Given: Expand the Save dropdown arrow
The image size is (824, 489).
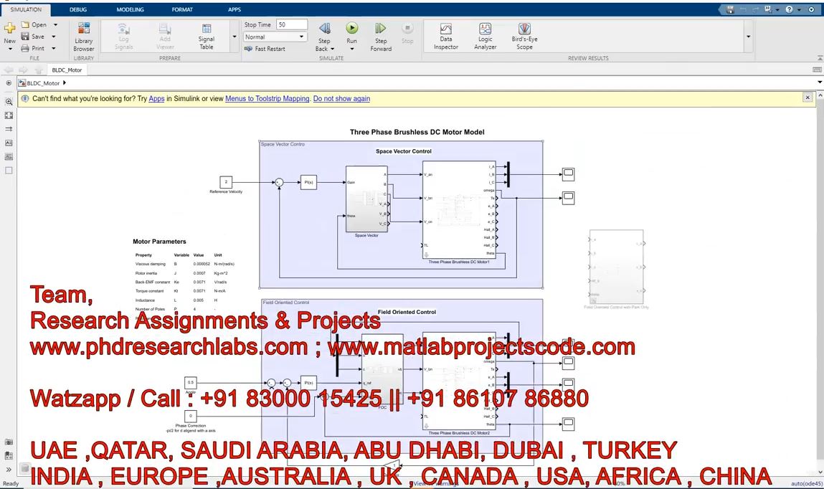Looking at the screenshot, I should click(x=54, y=37).
